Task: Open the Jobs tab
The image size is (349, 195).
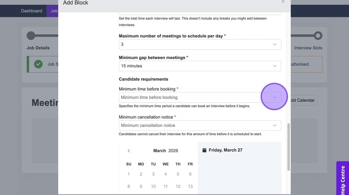Action: pyautogui.click(x=54, y=11)
